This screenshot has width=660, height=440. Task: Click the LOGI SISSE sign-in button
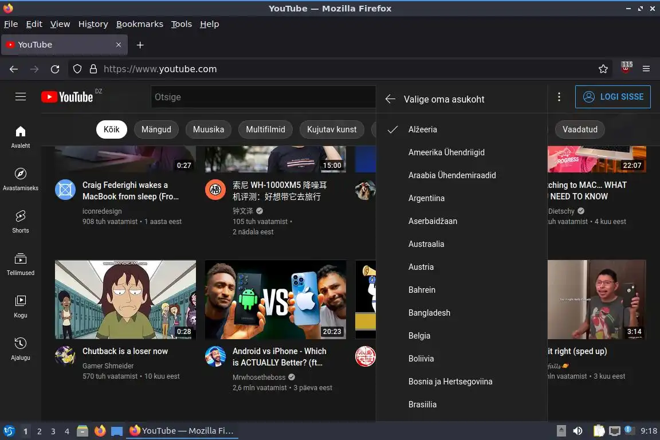click(613, 97)
